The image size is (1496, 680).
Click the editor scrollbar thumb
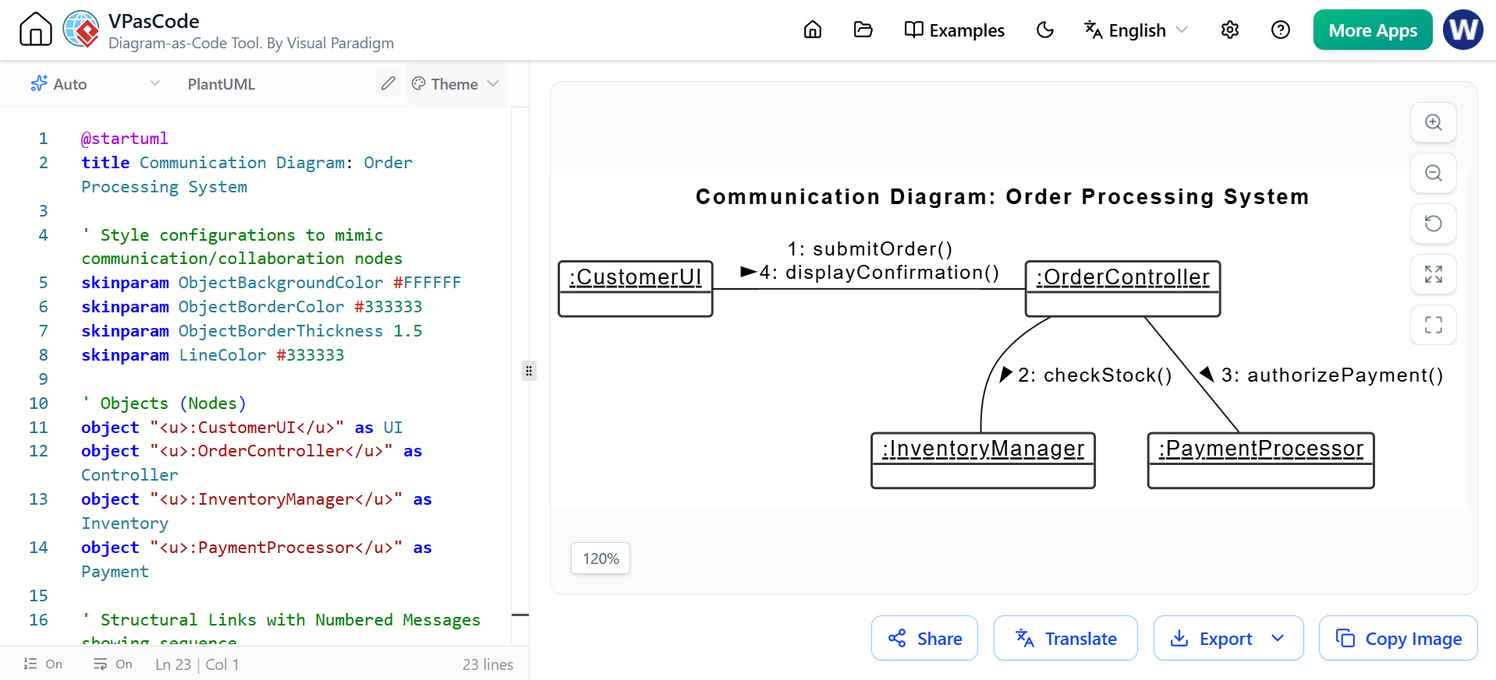[x=520, y=615]
